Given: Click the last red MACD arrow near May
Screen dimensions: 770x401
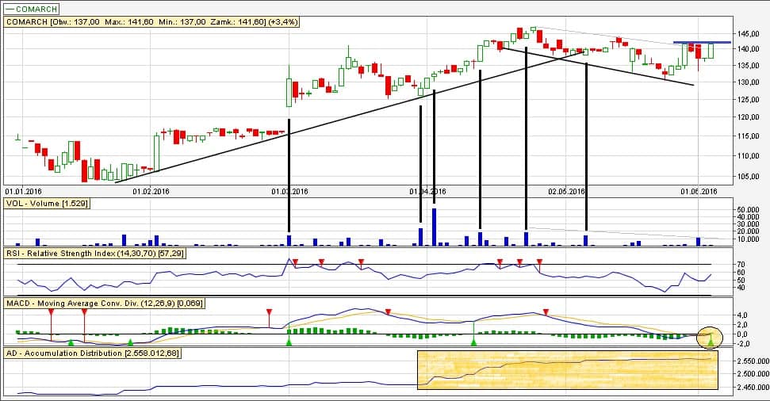Looking at the screenshot, I should (545, 312).
